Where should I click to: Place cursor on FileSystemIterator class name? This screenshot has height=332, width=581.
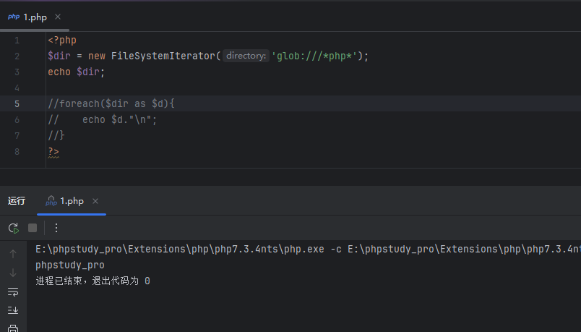[163, 56]
